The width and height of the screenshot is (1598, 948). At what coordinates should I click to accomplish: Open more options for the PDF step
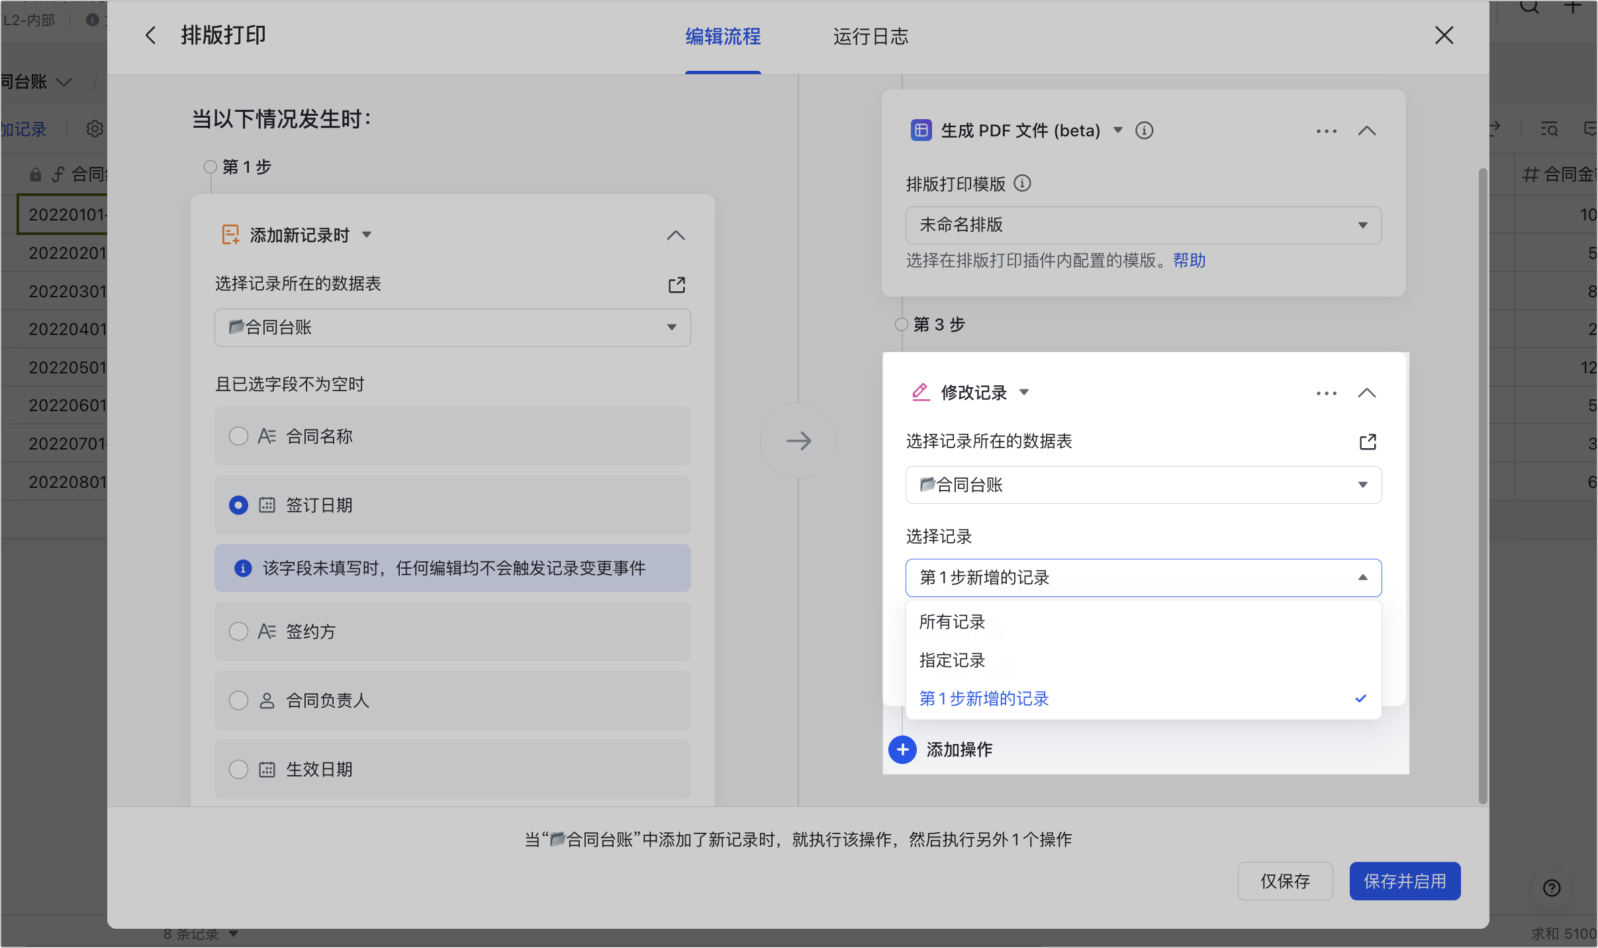point(1326,131)
